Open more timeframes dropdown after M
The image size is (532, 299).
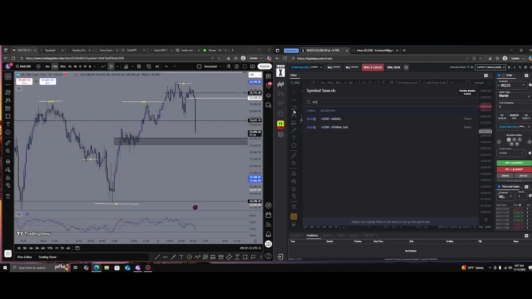[96, 66]
